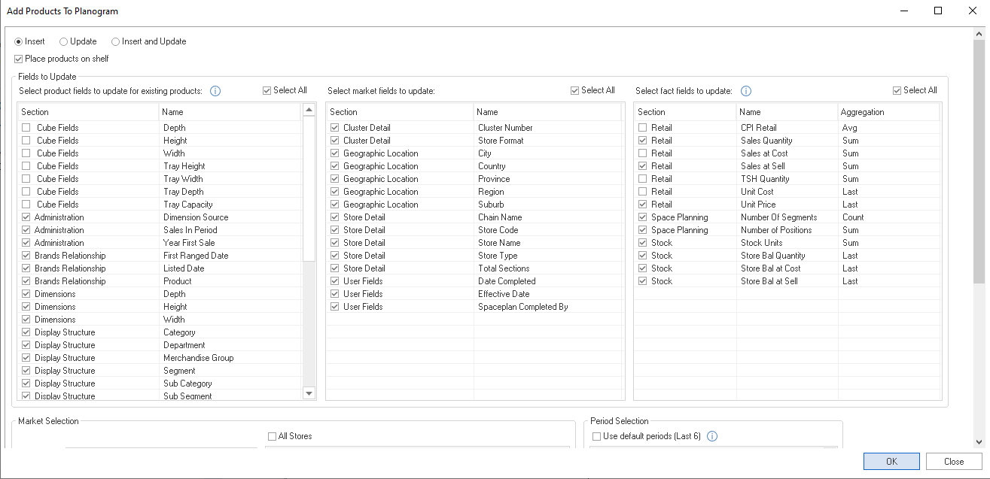
Task: Click info icon next to default periods
Action: pos(712,436)
